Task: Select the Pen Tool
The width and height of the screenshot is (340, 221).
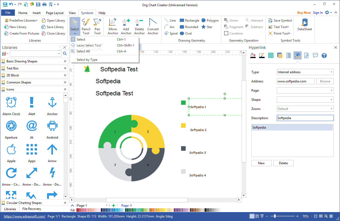Action: [97, 26]
